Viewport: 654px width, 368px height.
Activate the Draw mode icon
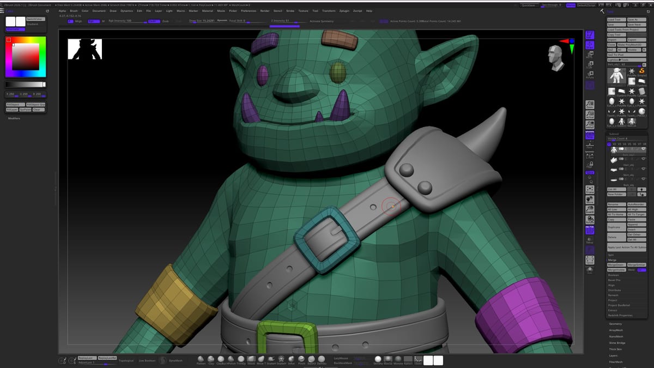(x=590, y=45)
